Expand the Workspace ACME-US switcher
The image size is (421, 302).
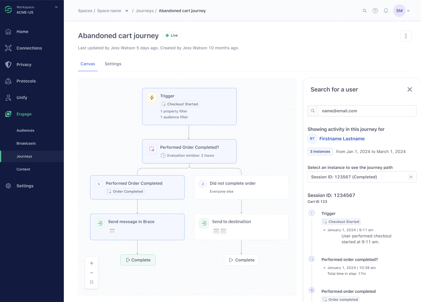(x=56, y=7)
